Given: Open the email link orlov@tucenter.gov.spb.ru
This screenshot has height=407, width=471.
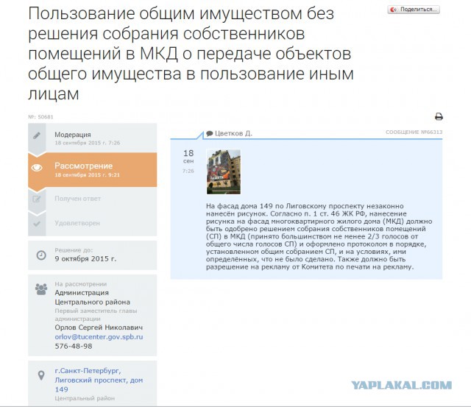Looking at the screenshot, I should [99, 337].
